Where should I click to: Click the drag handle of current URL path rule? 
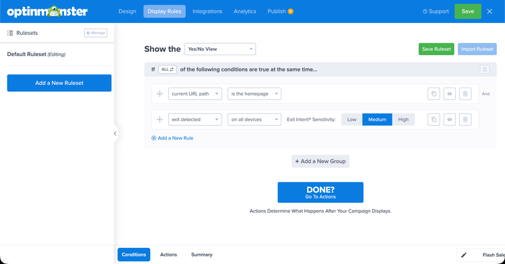(x=160, y=94)
